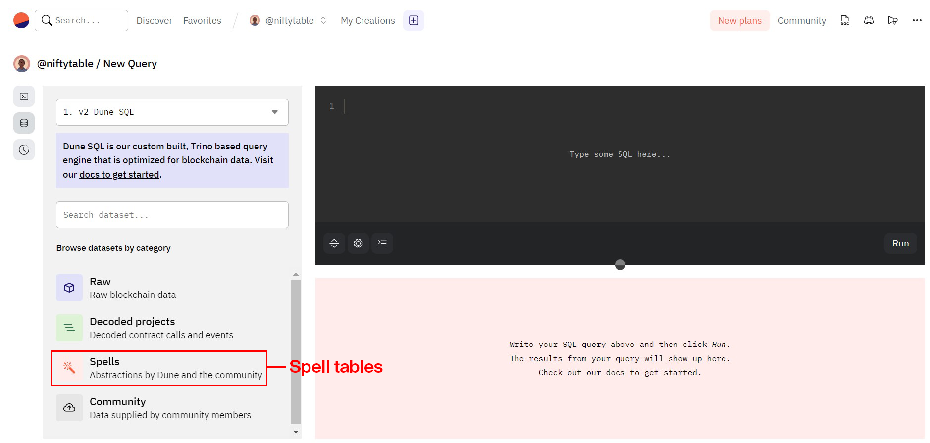Run the SQL query

click(x=901, y=243)
